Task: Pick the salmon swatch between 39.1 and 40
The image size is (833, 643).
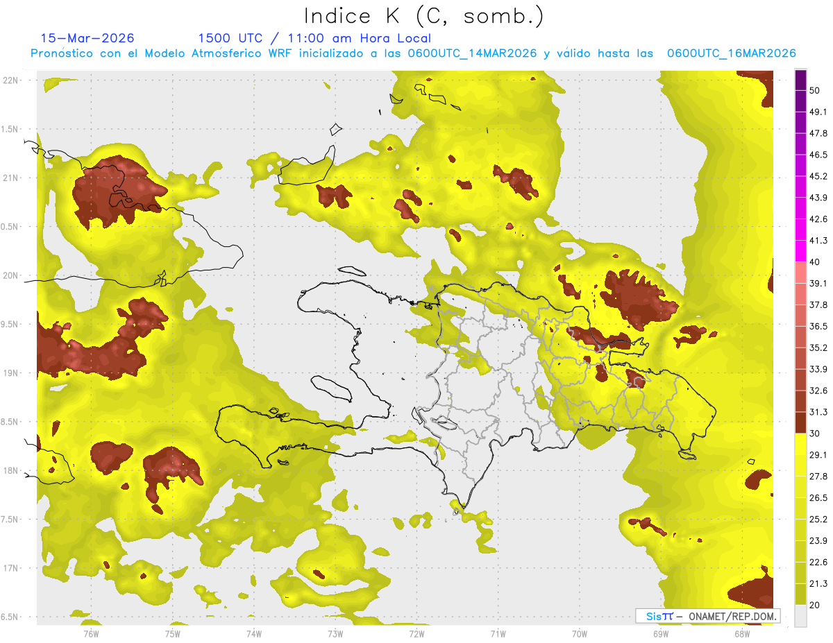Action: [x=800, y=273]
